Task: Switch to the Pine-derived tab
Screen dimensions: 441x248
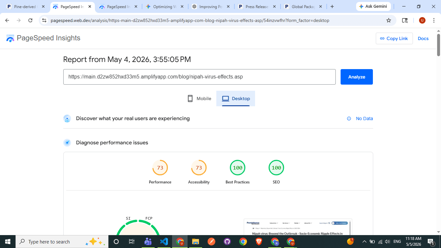Action: pyautogui.click(x=26, y=6)
